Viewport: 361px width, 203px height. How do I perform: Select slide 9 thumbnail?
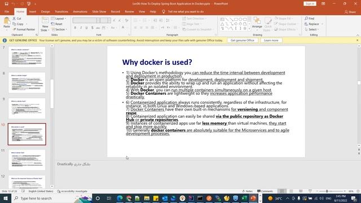[27, 108]
